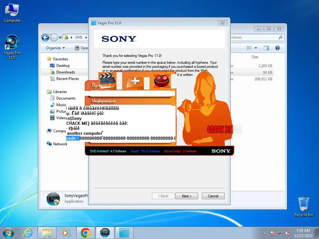This screenshot has width=319, height=239.
Task: Switch to blue window taskbar button
Action: (x=124, y=233)
